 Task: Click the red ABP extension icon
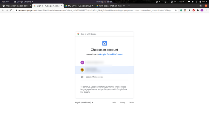[193, 10]
